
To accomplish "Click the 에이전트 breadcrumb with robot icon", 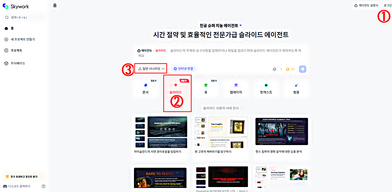I will (x=144, y=50).
